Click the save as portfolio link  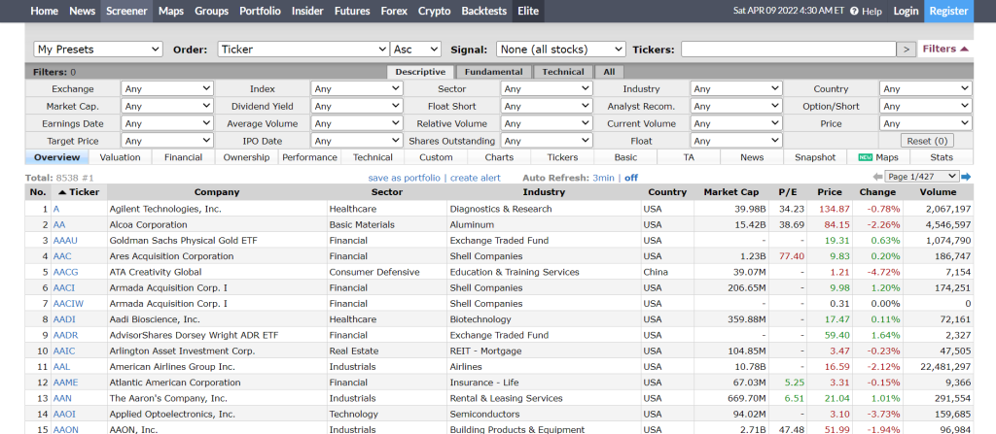click(404, 178)
